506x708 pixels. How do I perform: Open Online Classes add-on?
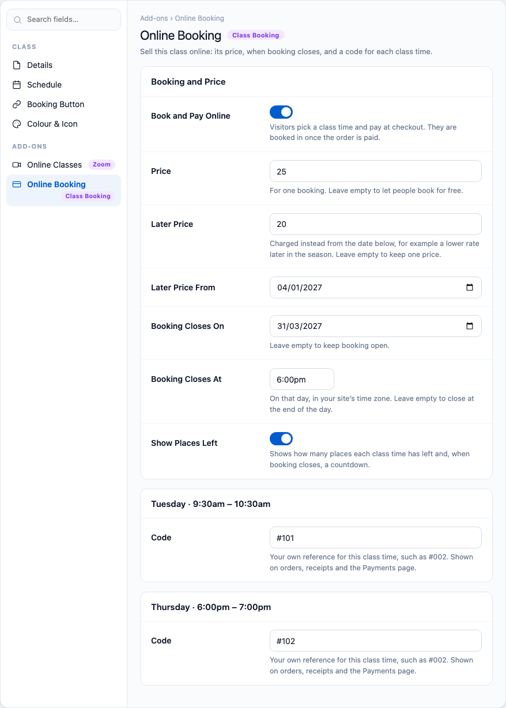(63, 165)
